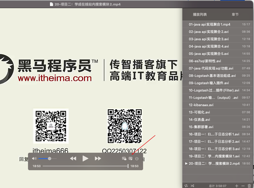Remove the selected item with the minus icon
This screenshot has width=254, height=188.
(243, 186)
